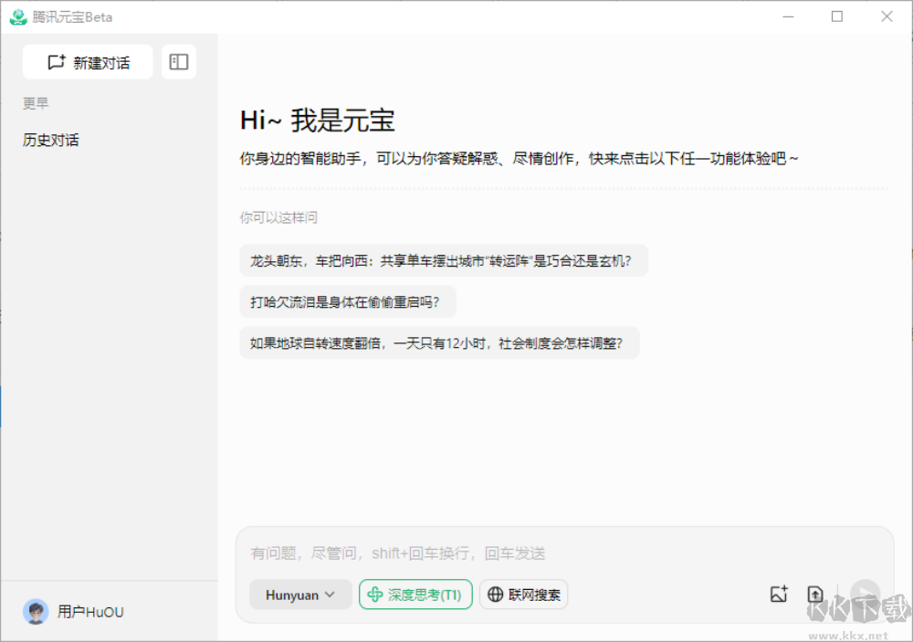Click the 腾讯元宝 app logo in title bar
This screenshot has width=913, height=642.
[18, 16]
